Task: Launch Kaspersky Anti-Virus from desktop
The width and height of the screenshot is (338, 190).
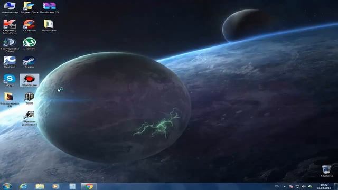Action: tap(10, 27)
